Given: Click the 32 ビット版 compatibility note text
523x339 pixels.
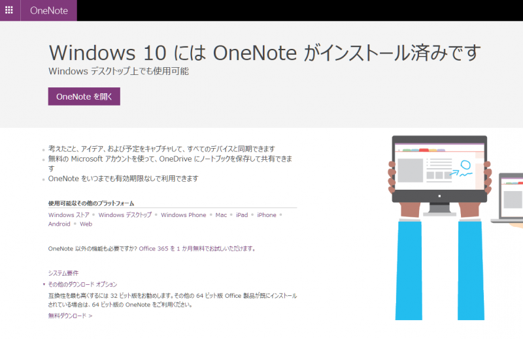Looking at the screenshot, I should point(173,300).
